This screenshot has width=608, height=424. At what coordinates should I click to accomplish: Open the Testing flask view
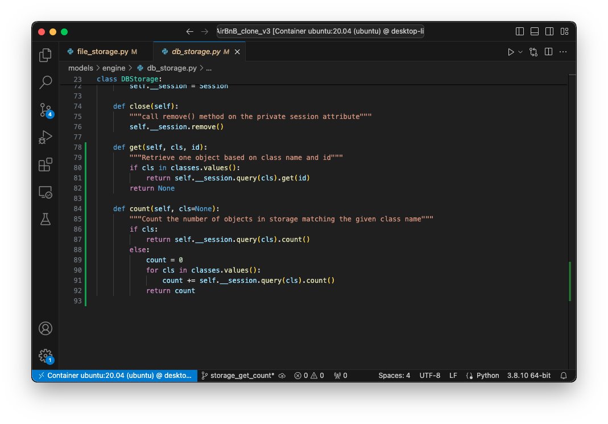tap(46, 219)
